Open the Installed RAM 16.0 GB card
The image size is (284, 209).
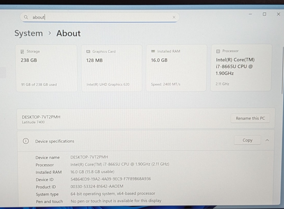coord(176,68)
